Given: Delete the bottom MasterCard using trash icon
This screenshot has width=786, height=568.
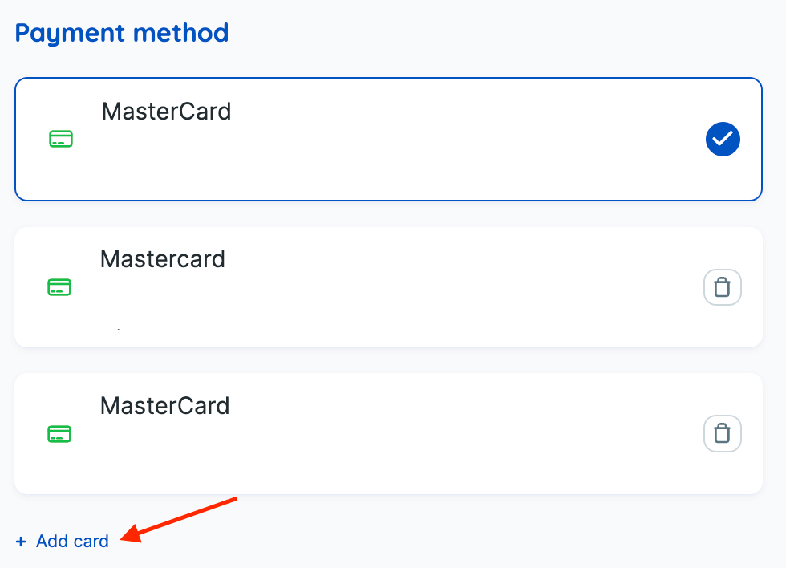Looking at the screenshot, I should pos(722,434).
